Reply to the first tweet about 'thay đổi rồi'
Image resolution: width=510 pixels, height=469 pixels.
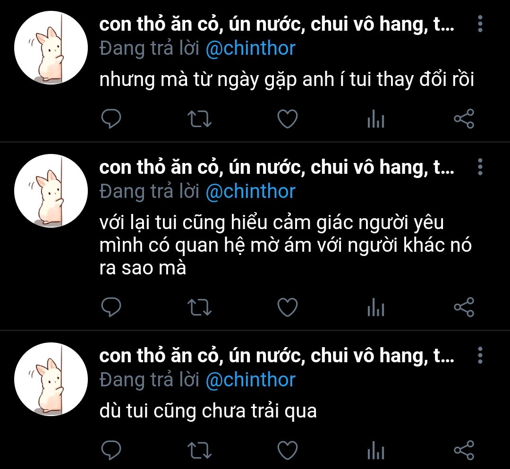111,119
